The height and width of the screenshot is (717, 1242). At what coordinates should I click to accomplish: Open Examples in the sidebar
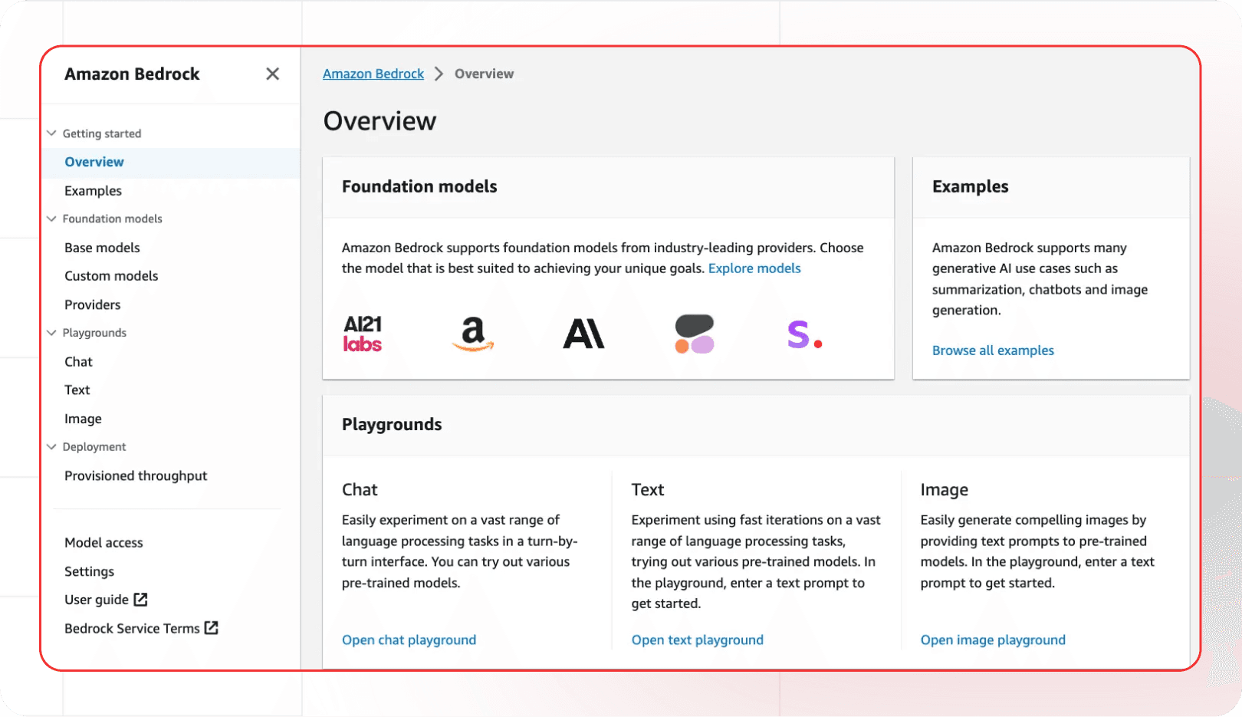[93, 191]
